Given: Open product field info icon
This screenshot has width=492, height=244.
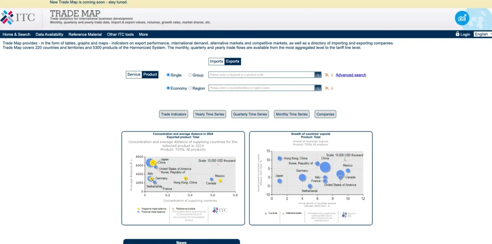Looking at the screenshot, I should pos(332,75).
